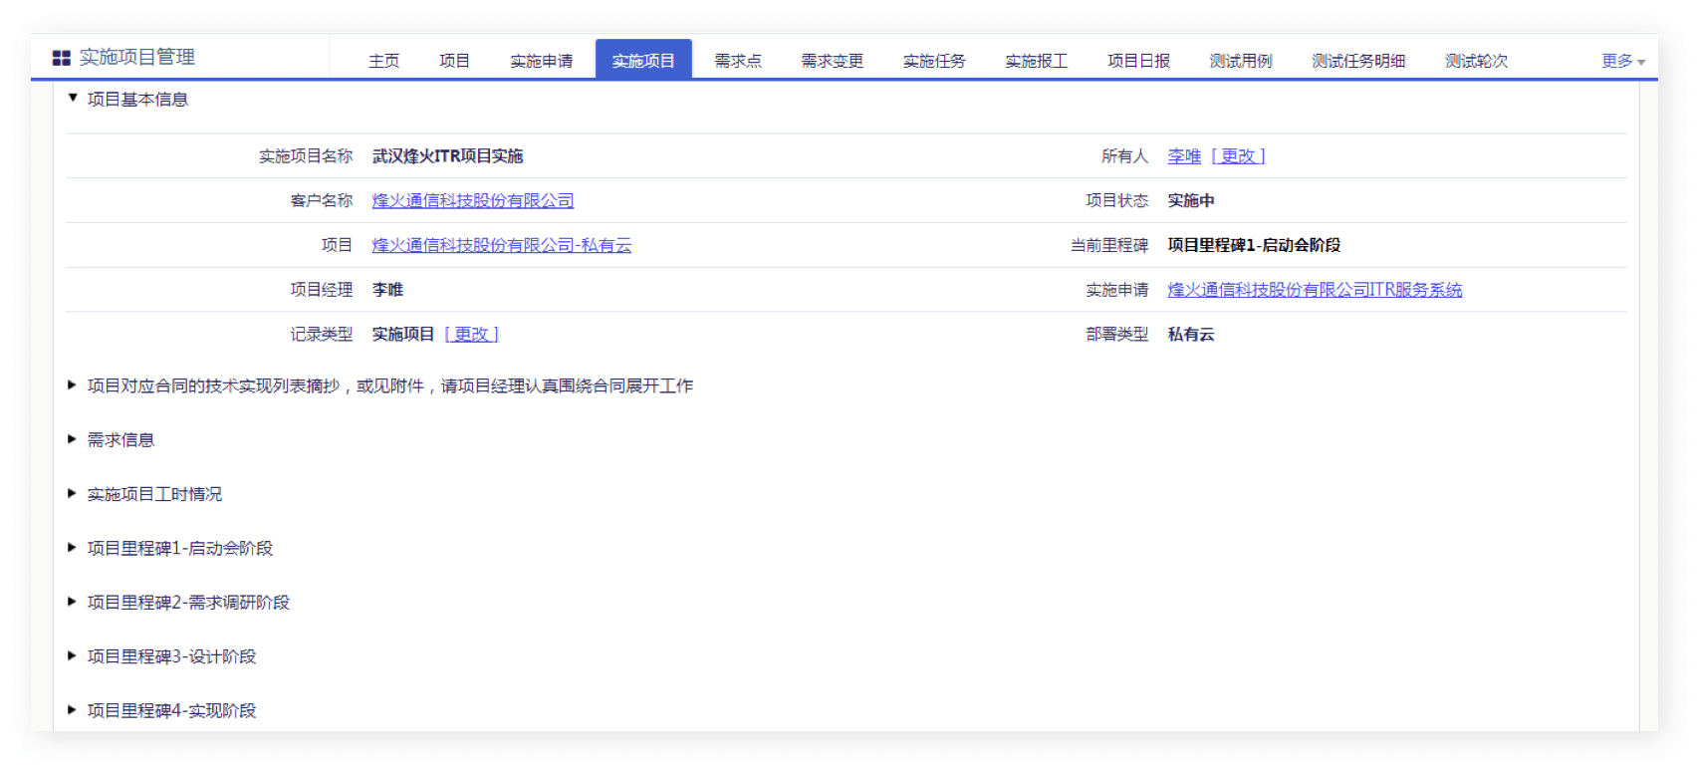This screenshot has height=765, width=1697.
Task: Open project link 烽火通信科技股份有限公司-私有云
Action: [502, 245]
